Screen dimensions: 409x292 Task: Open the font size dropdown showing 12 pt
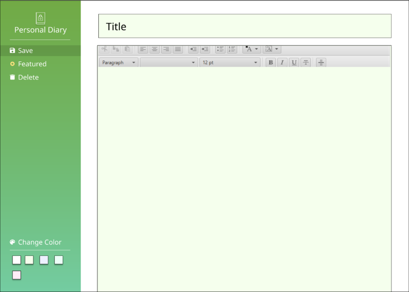point(230,62)
